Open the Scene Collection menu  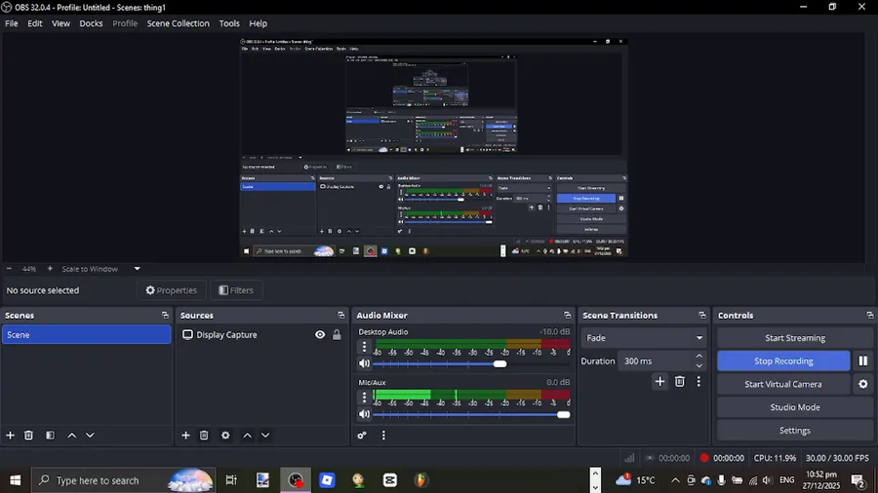click(179, 23)
